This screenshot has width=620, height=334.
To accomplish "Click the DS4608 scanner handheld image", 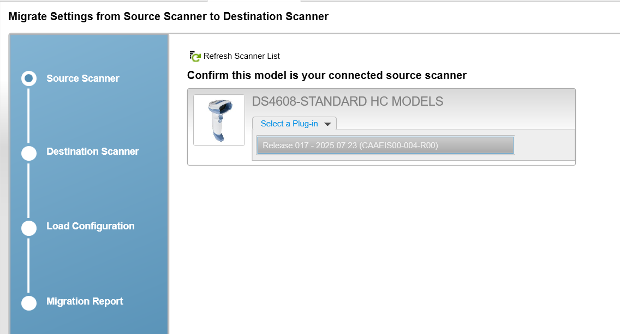I will (218, 120).
